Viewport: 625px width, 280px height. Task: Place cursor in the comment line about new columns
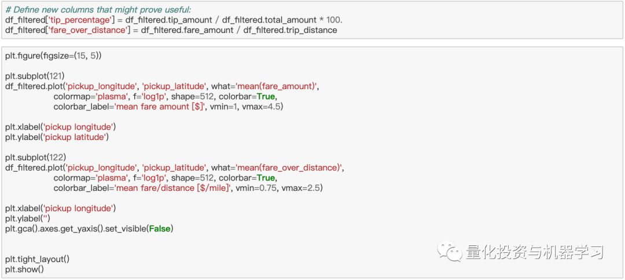click(x=98, y=10)
